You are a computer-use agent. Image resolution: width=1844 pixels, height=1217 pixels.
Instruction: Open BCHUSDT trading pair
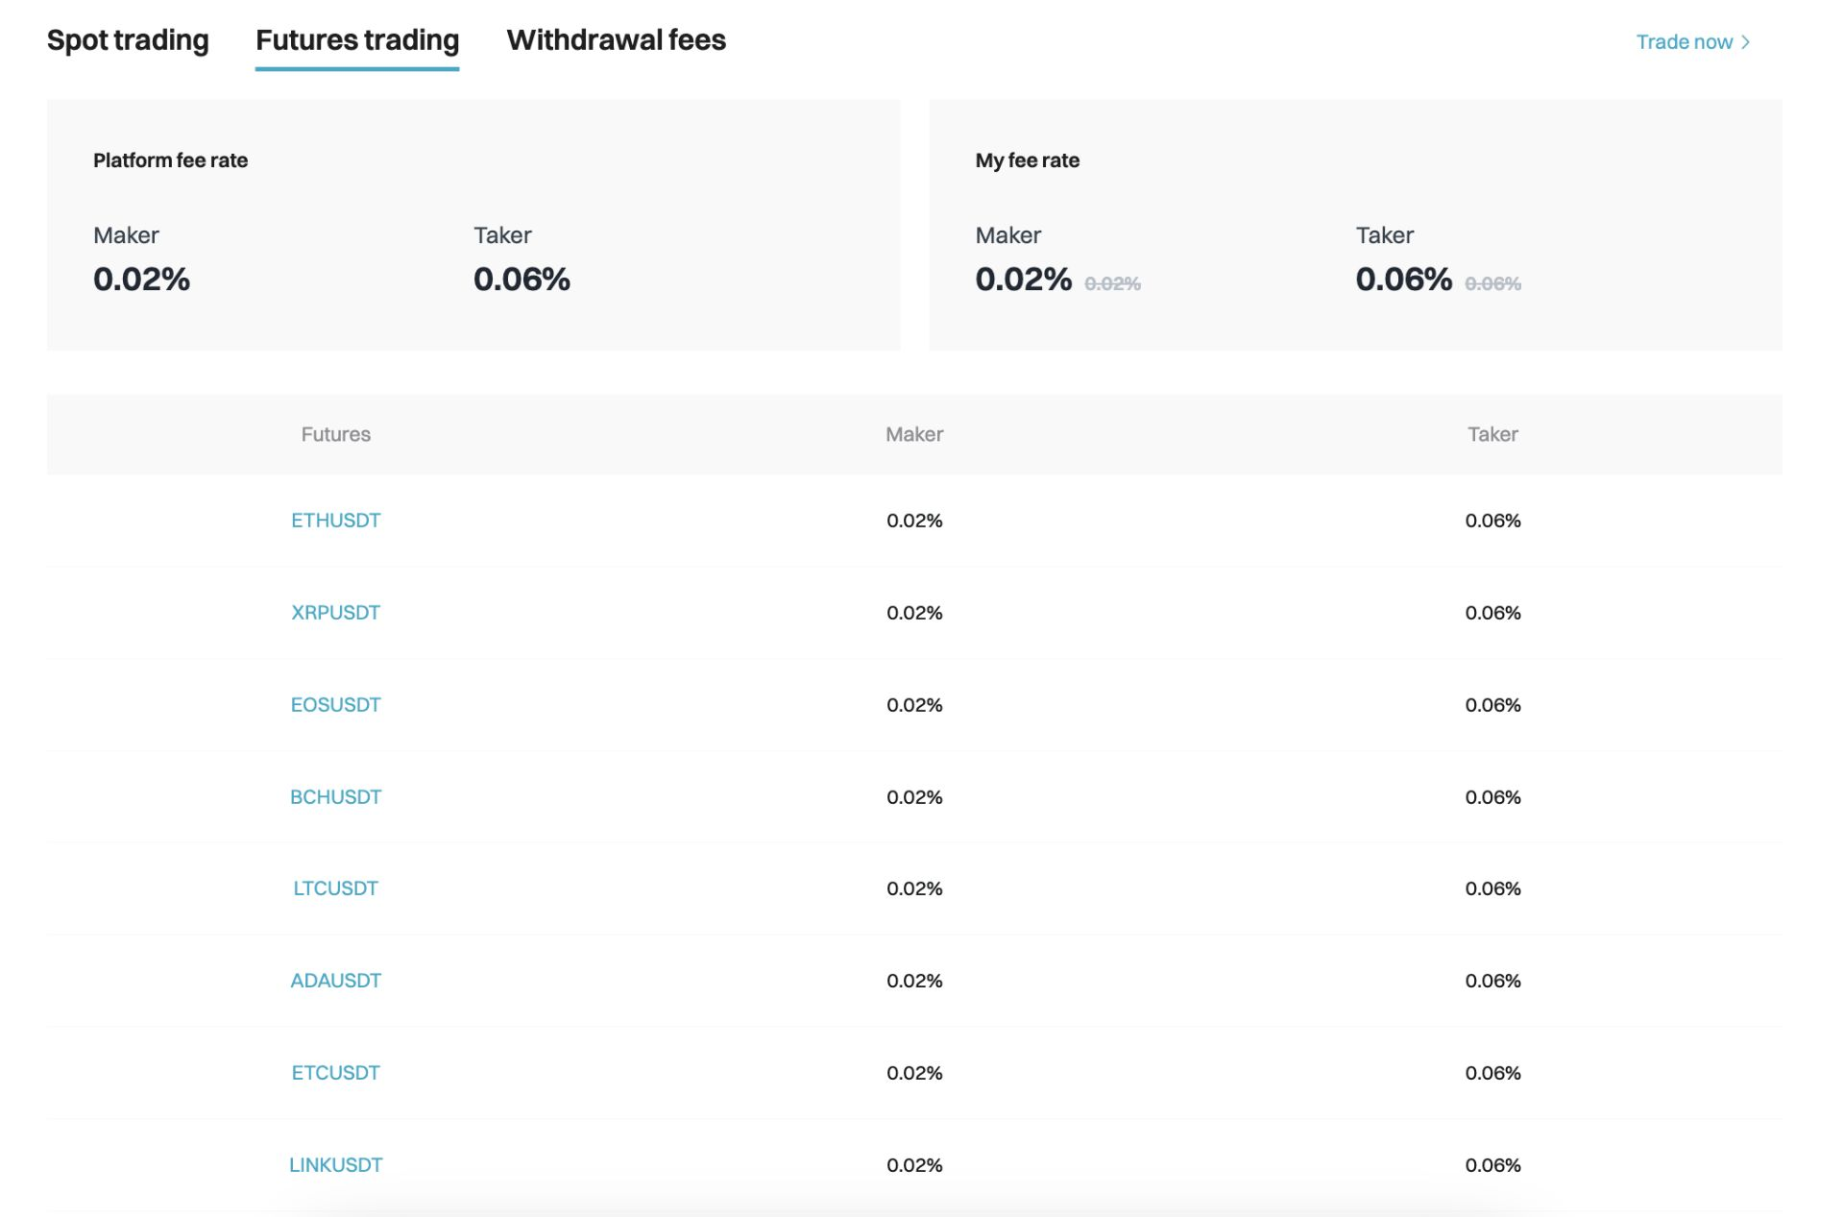pyautogui.click(x=334, y=794)
